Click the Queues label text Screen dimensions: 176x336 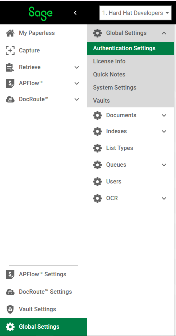(116, 165)
